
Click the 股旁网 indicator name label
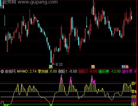[10, 71]
